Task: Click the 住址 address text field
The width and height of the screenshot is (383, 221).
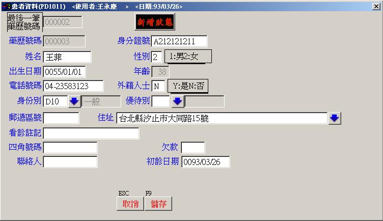Action: click(221, 119)
